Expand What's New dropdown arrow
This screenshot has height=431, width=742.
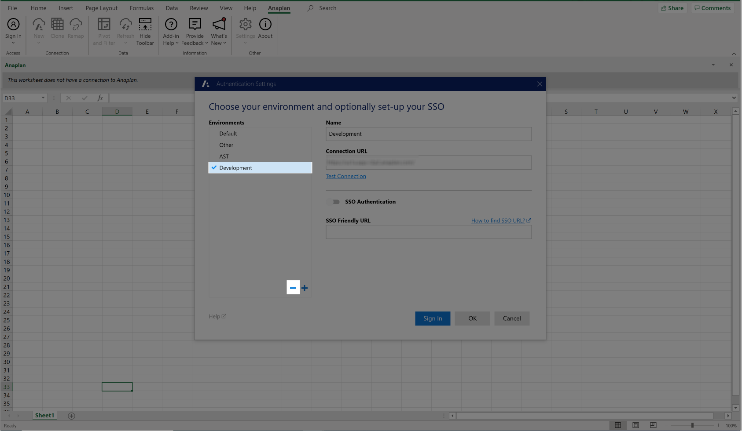click(224, 43)
